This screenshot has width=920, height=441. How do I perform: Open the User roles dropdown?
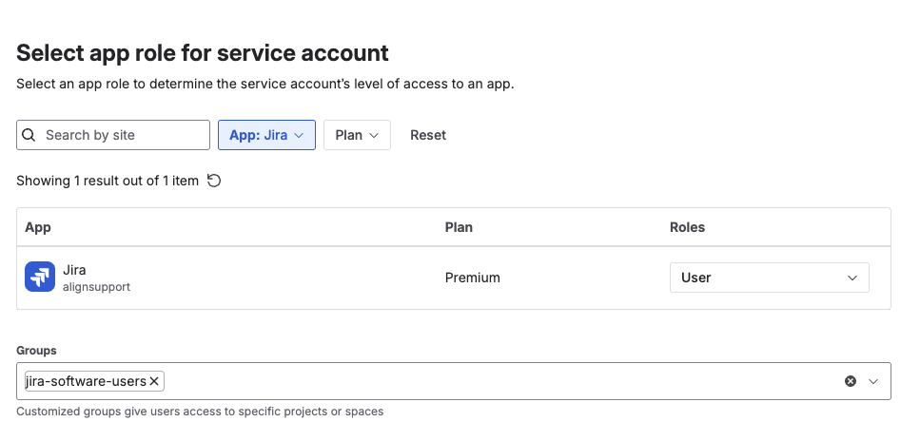click(770, 278)
